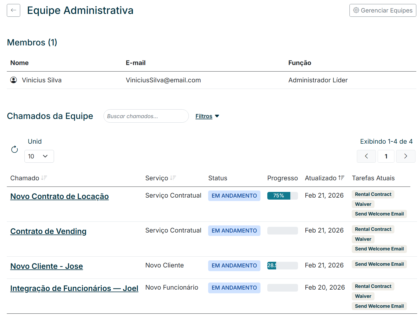Click Send Welcome Email tag for Novo Cliente - Jose
The image size is (420, 316).
point(379,264)
